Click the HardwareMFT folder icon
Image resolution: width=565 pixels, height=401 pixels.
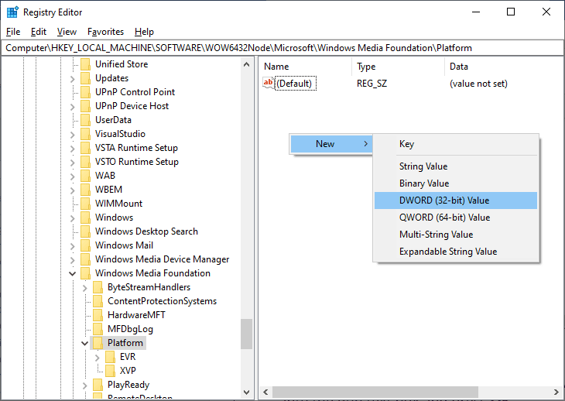click(x=98, y=315)
